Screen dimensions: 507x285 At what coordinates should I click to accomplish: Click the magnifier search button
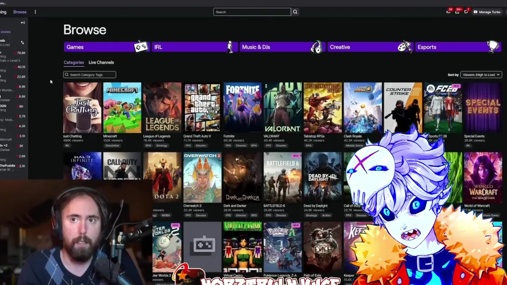(295, 12)
